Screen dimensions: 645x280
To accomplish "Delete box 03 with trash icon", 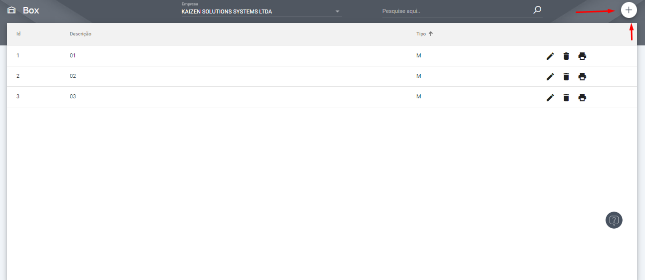I will 566,97.
